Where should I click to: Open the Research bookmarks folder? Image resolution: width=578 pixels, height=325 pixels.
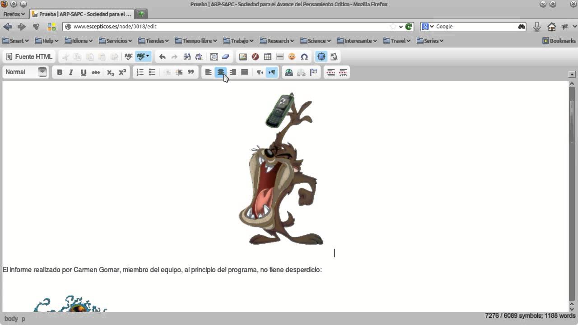277,41
